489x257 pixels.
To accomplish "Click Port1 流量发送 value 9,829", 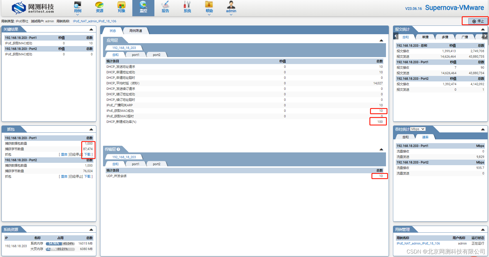I will (480, 157).
